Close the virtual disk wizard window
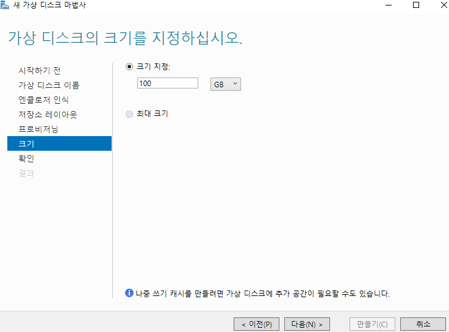The image size is (449, 332). point(444,5)
